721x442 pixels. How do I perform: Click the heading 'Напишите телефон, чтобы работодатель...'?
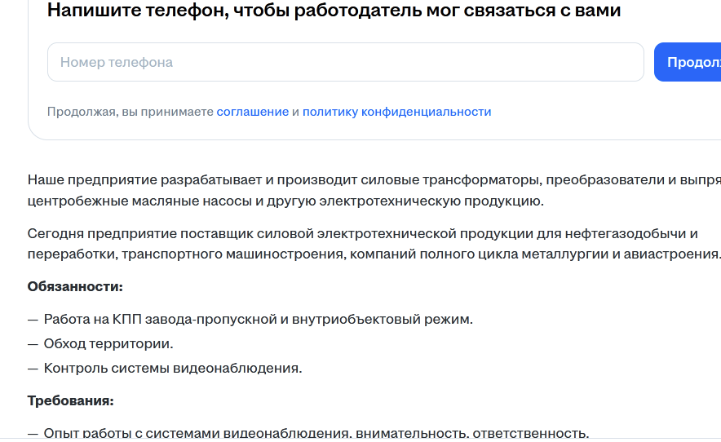pyautogui.click(x=334, y=10)
